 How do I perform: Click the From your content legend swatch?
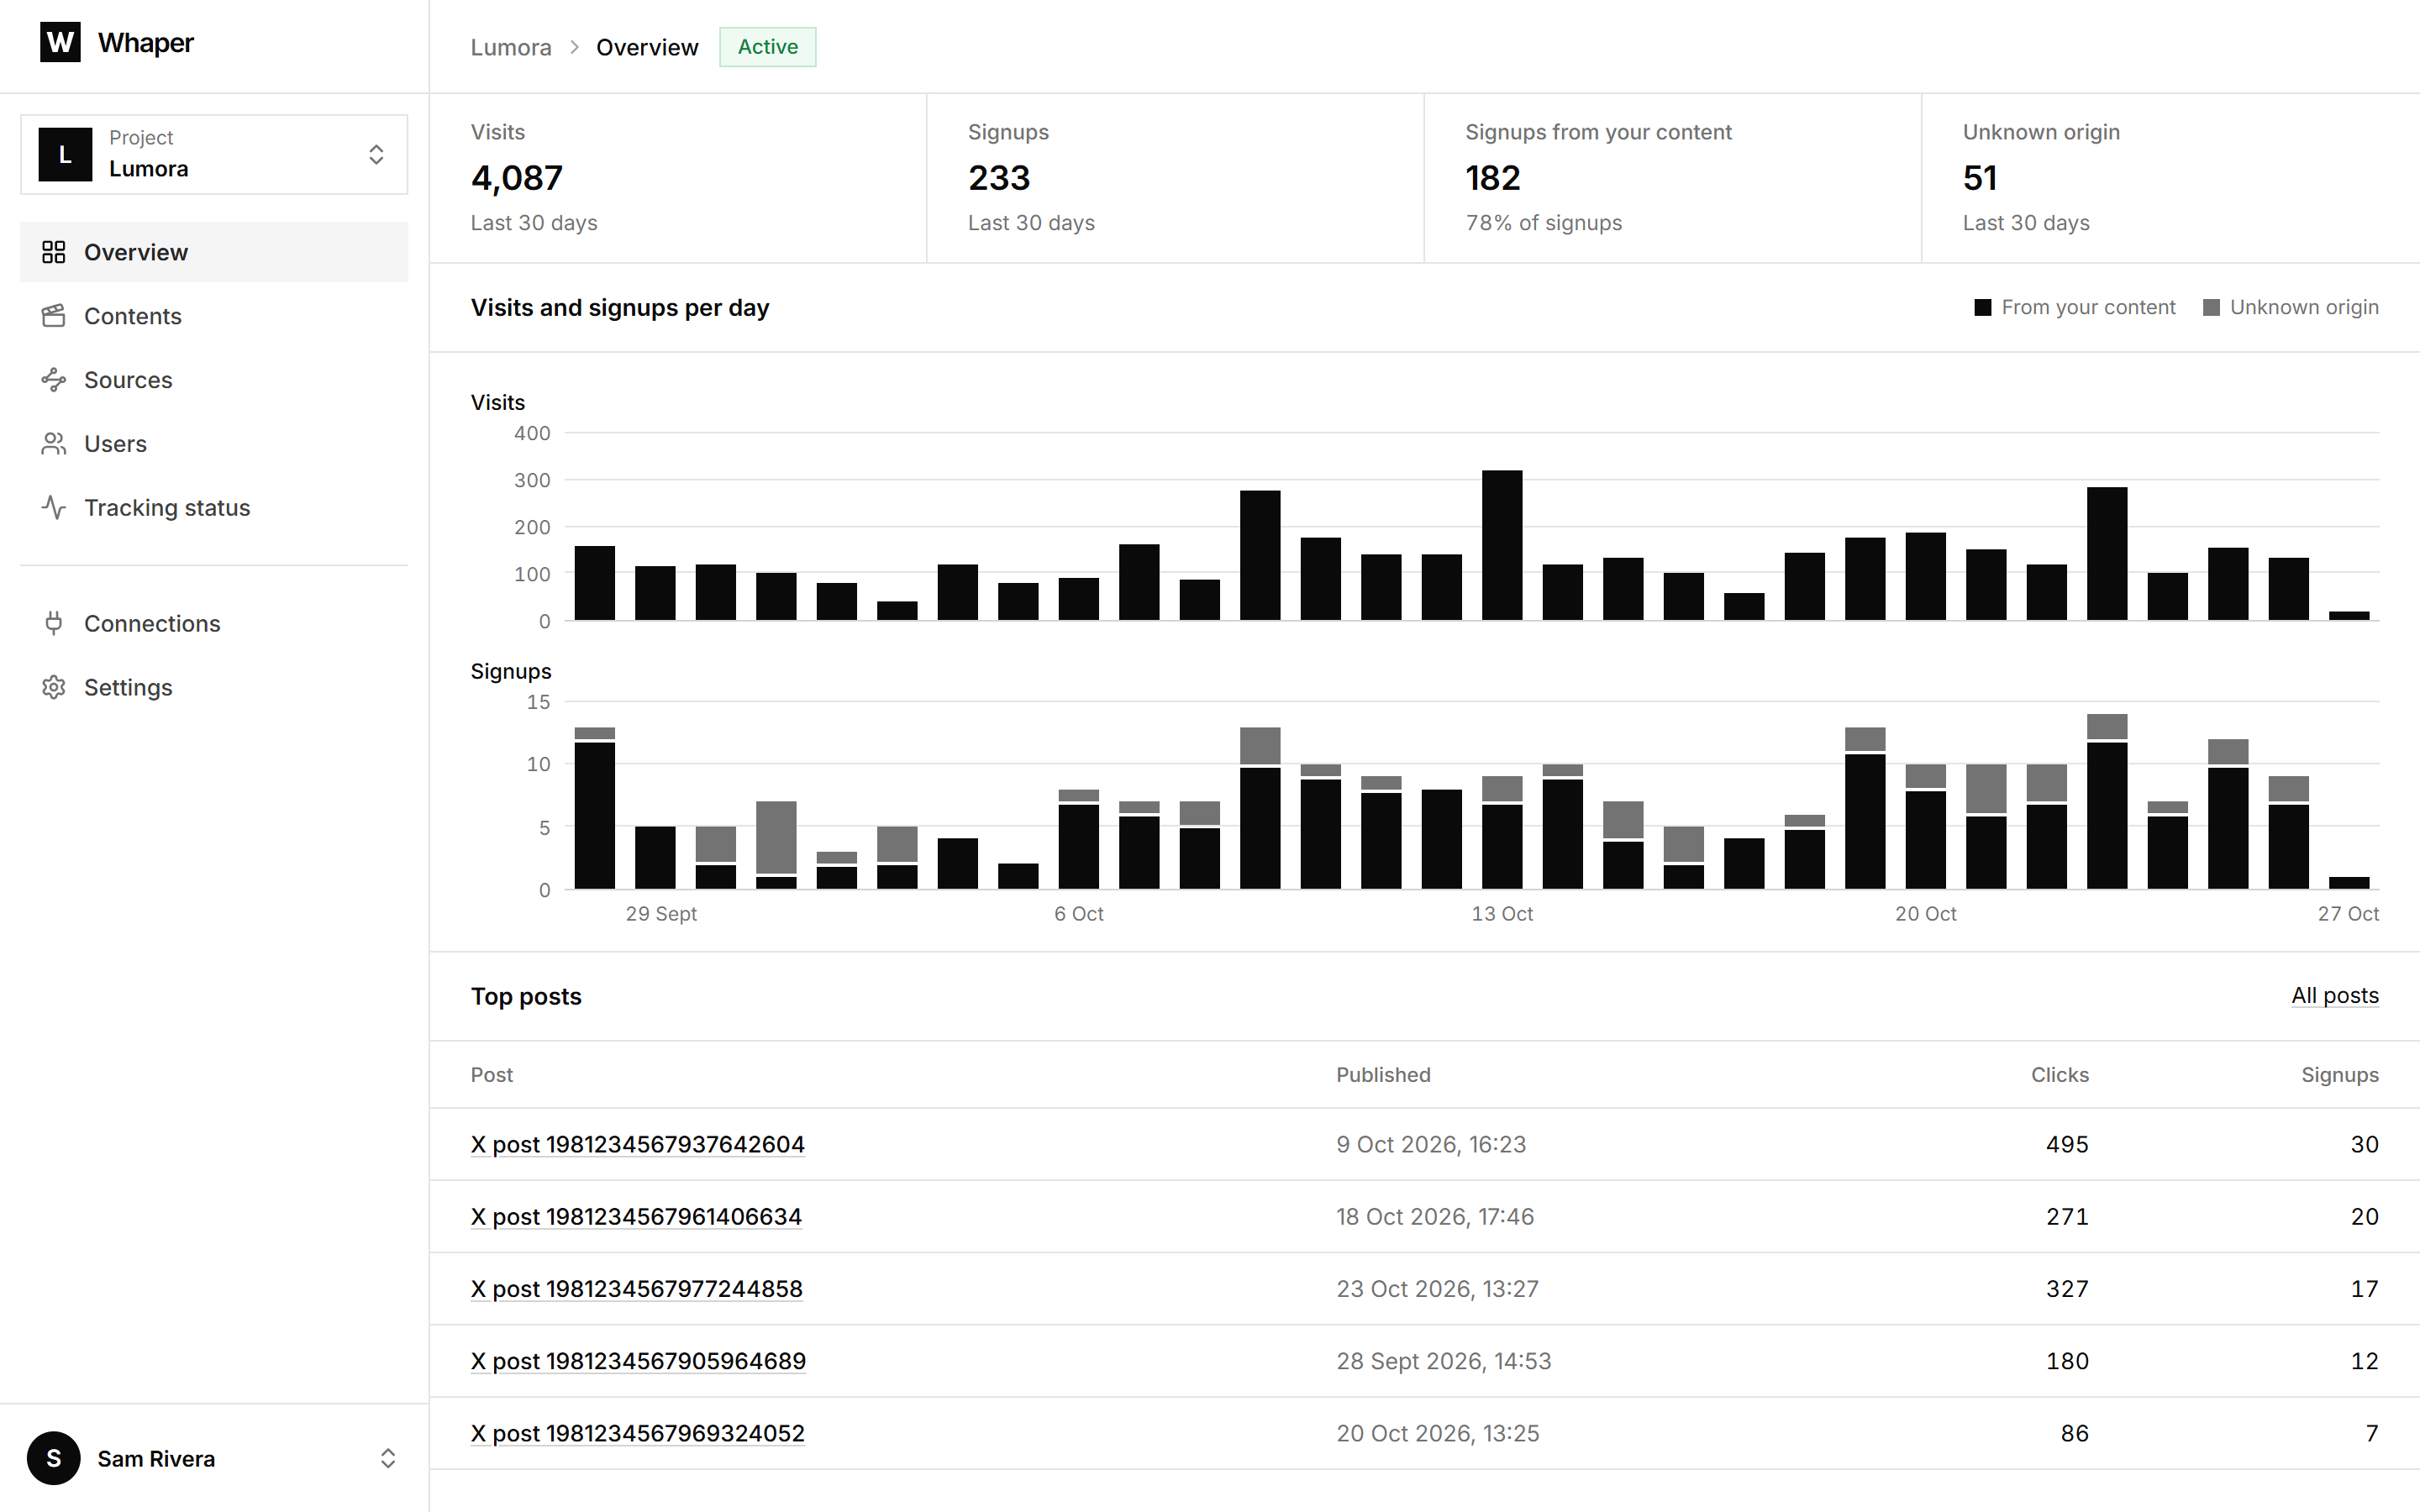tap(1983, 307)
